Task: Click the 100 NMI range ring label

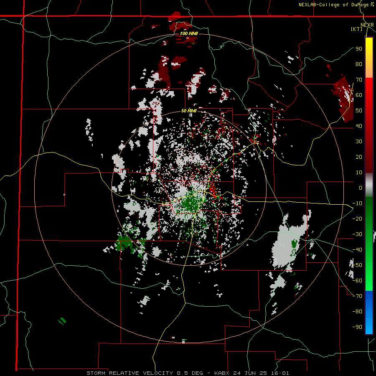Action: (x=189, y=33)
